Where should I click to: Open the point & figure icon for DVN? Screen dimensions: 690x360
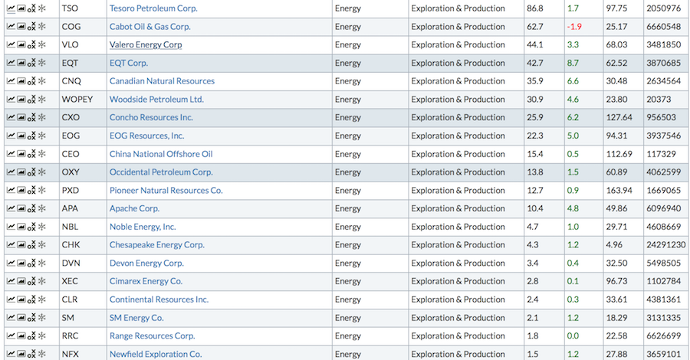pos(31,263)
